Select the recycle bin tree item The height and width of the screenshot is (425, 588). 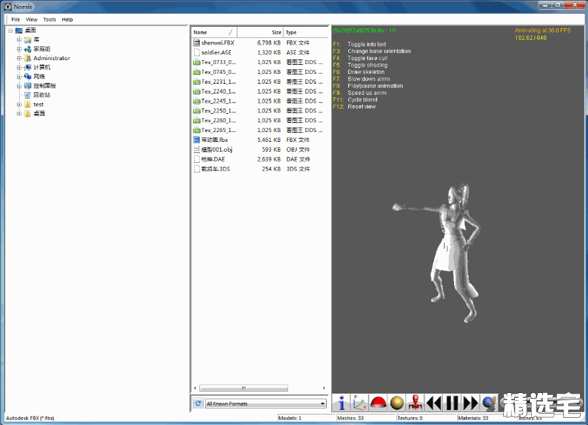click(x=42, y=95)
